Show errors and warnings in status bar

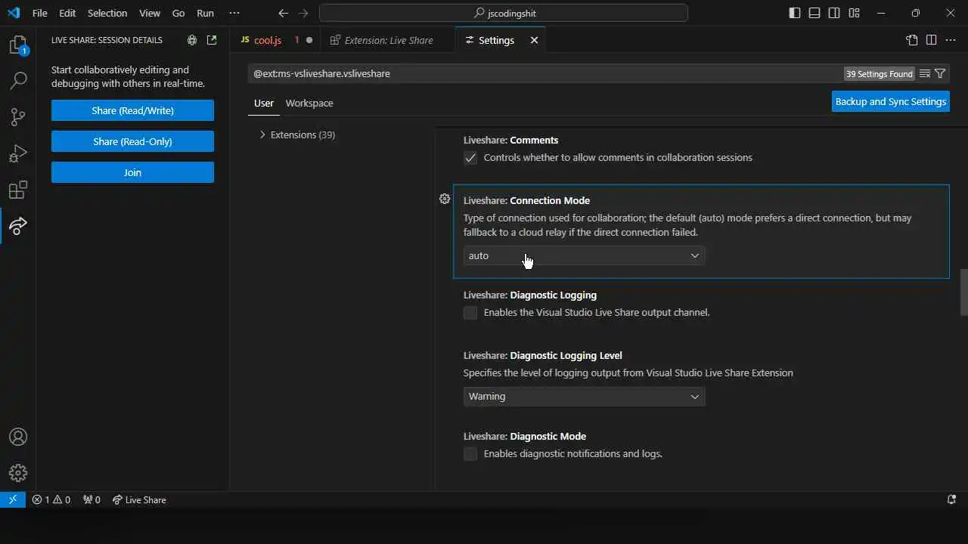51,499
